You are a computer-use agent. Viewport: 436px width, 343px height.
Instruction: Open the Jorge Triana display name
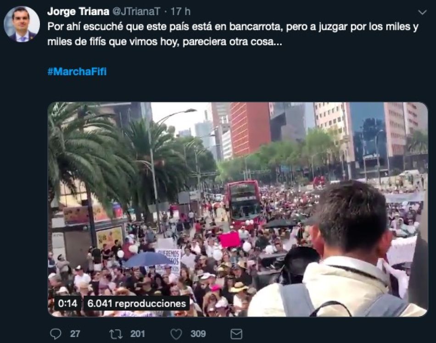(78, 11)
